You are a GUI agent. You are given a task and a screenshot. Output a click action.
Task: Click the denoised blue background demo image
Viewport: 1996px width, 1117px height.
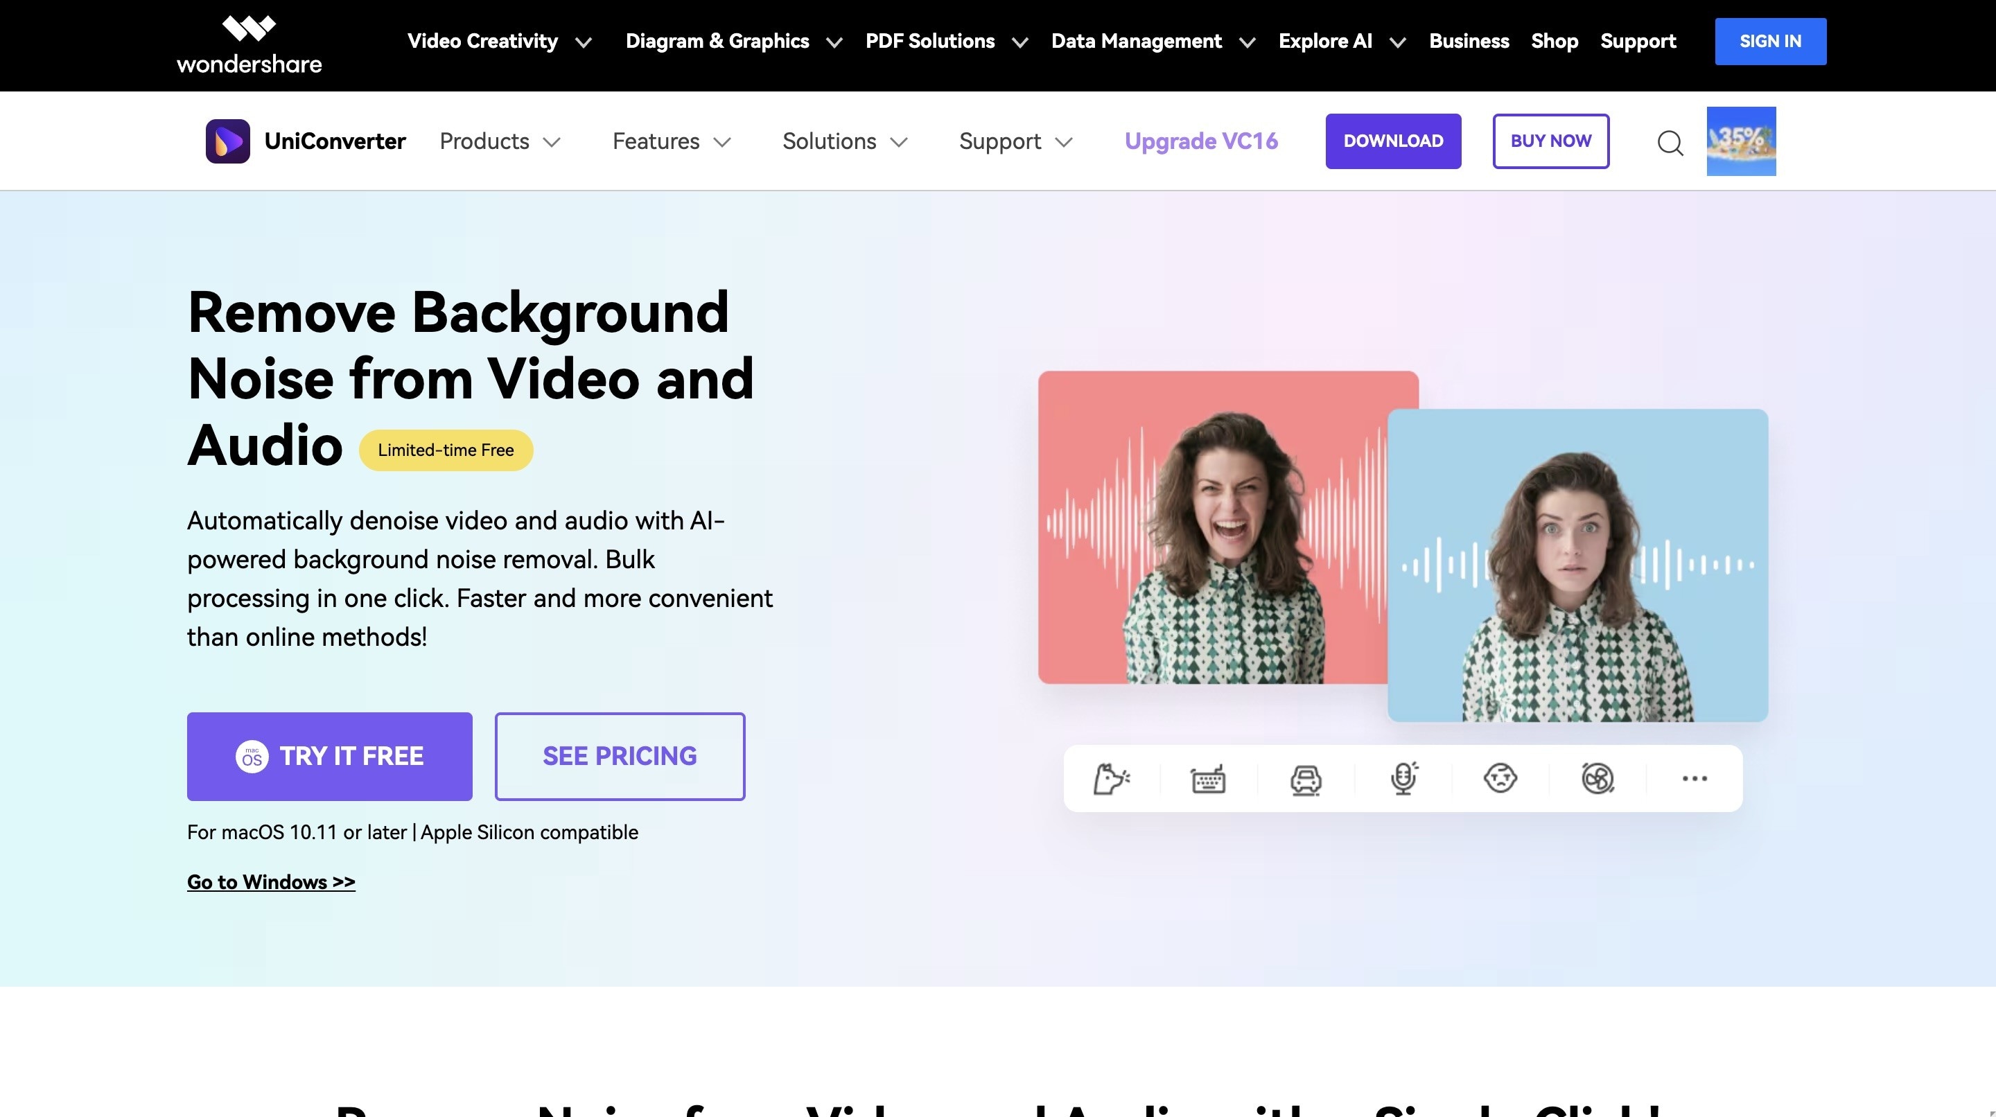pos(1577,565)
